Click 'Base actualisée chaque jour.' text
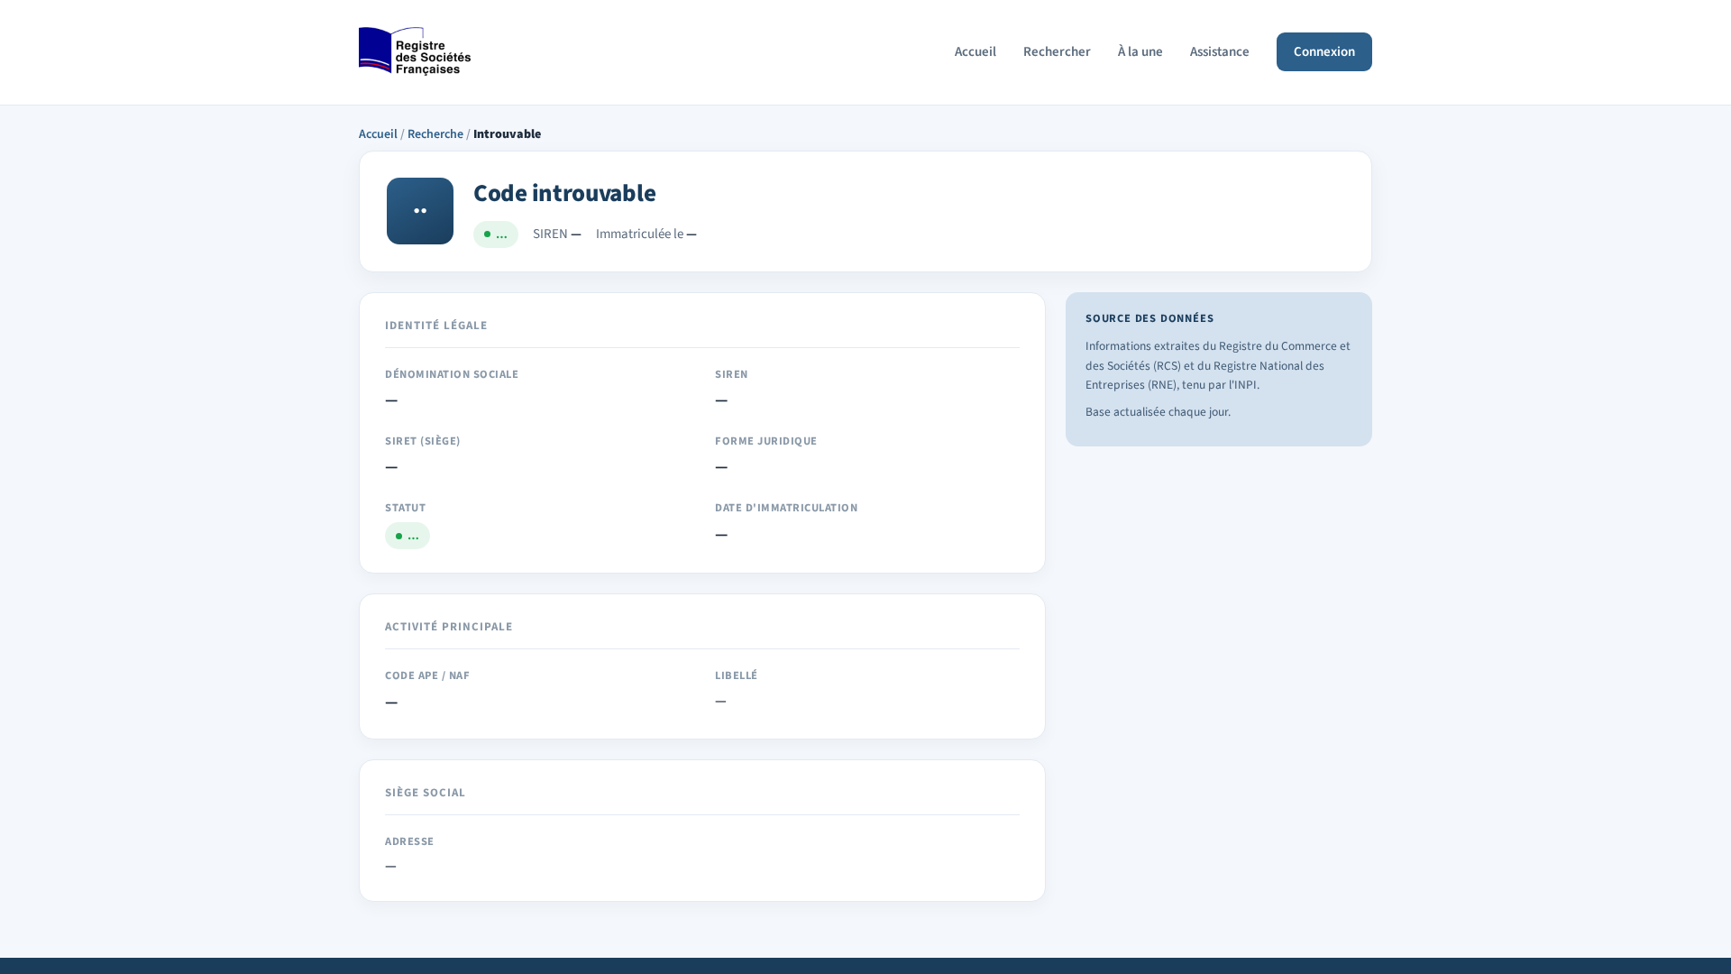 point(1158,411)
